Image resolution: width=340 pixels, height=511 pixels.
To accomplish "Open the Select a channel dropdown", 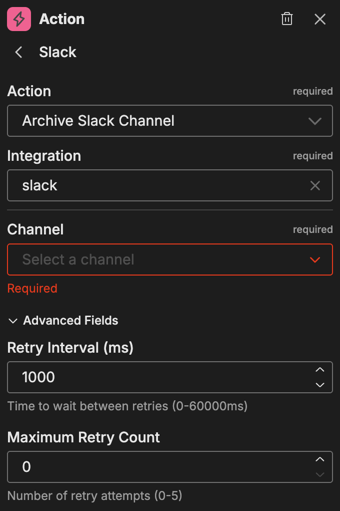I will point(170,260).
